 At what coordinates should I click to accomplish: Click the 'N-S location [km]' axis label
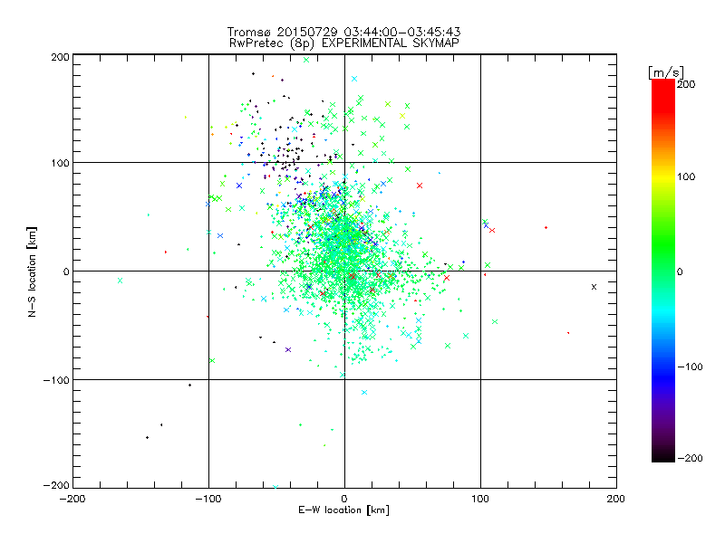click(32, 271)
